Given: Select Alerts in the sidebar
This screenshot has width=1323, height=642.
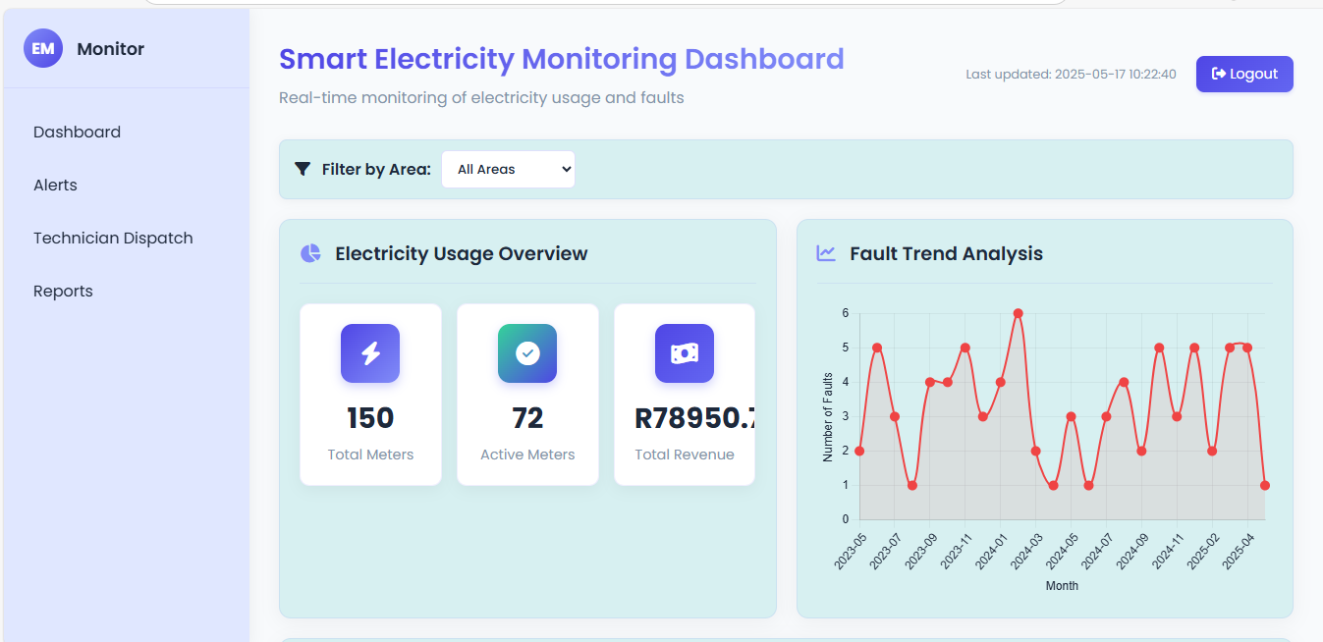Looking at the screenshot, I should (55, 185).
